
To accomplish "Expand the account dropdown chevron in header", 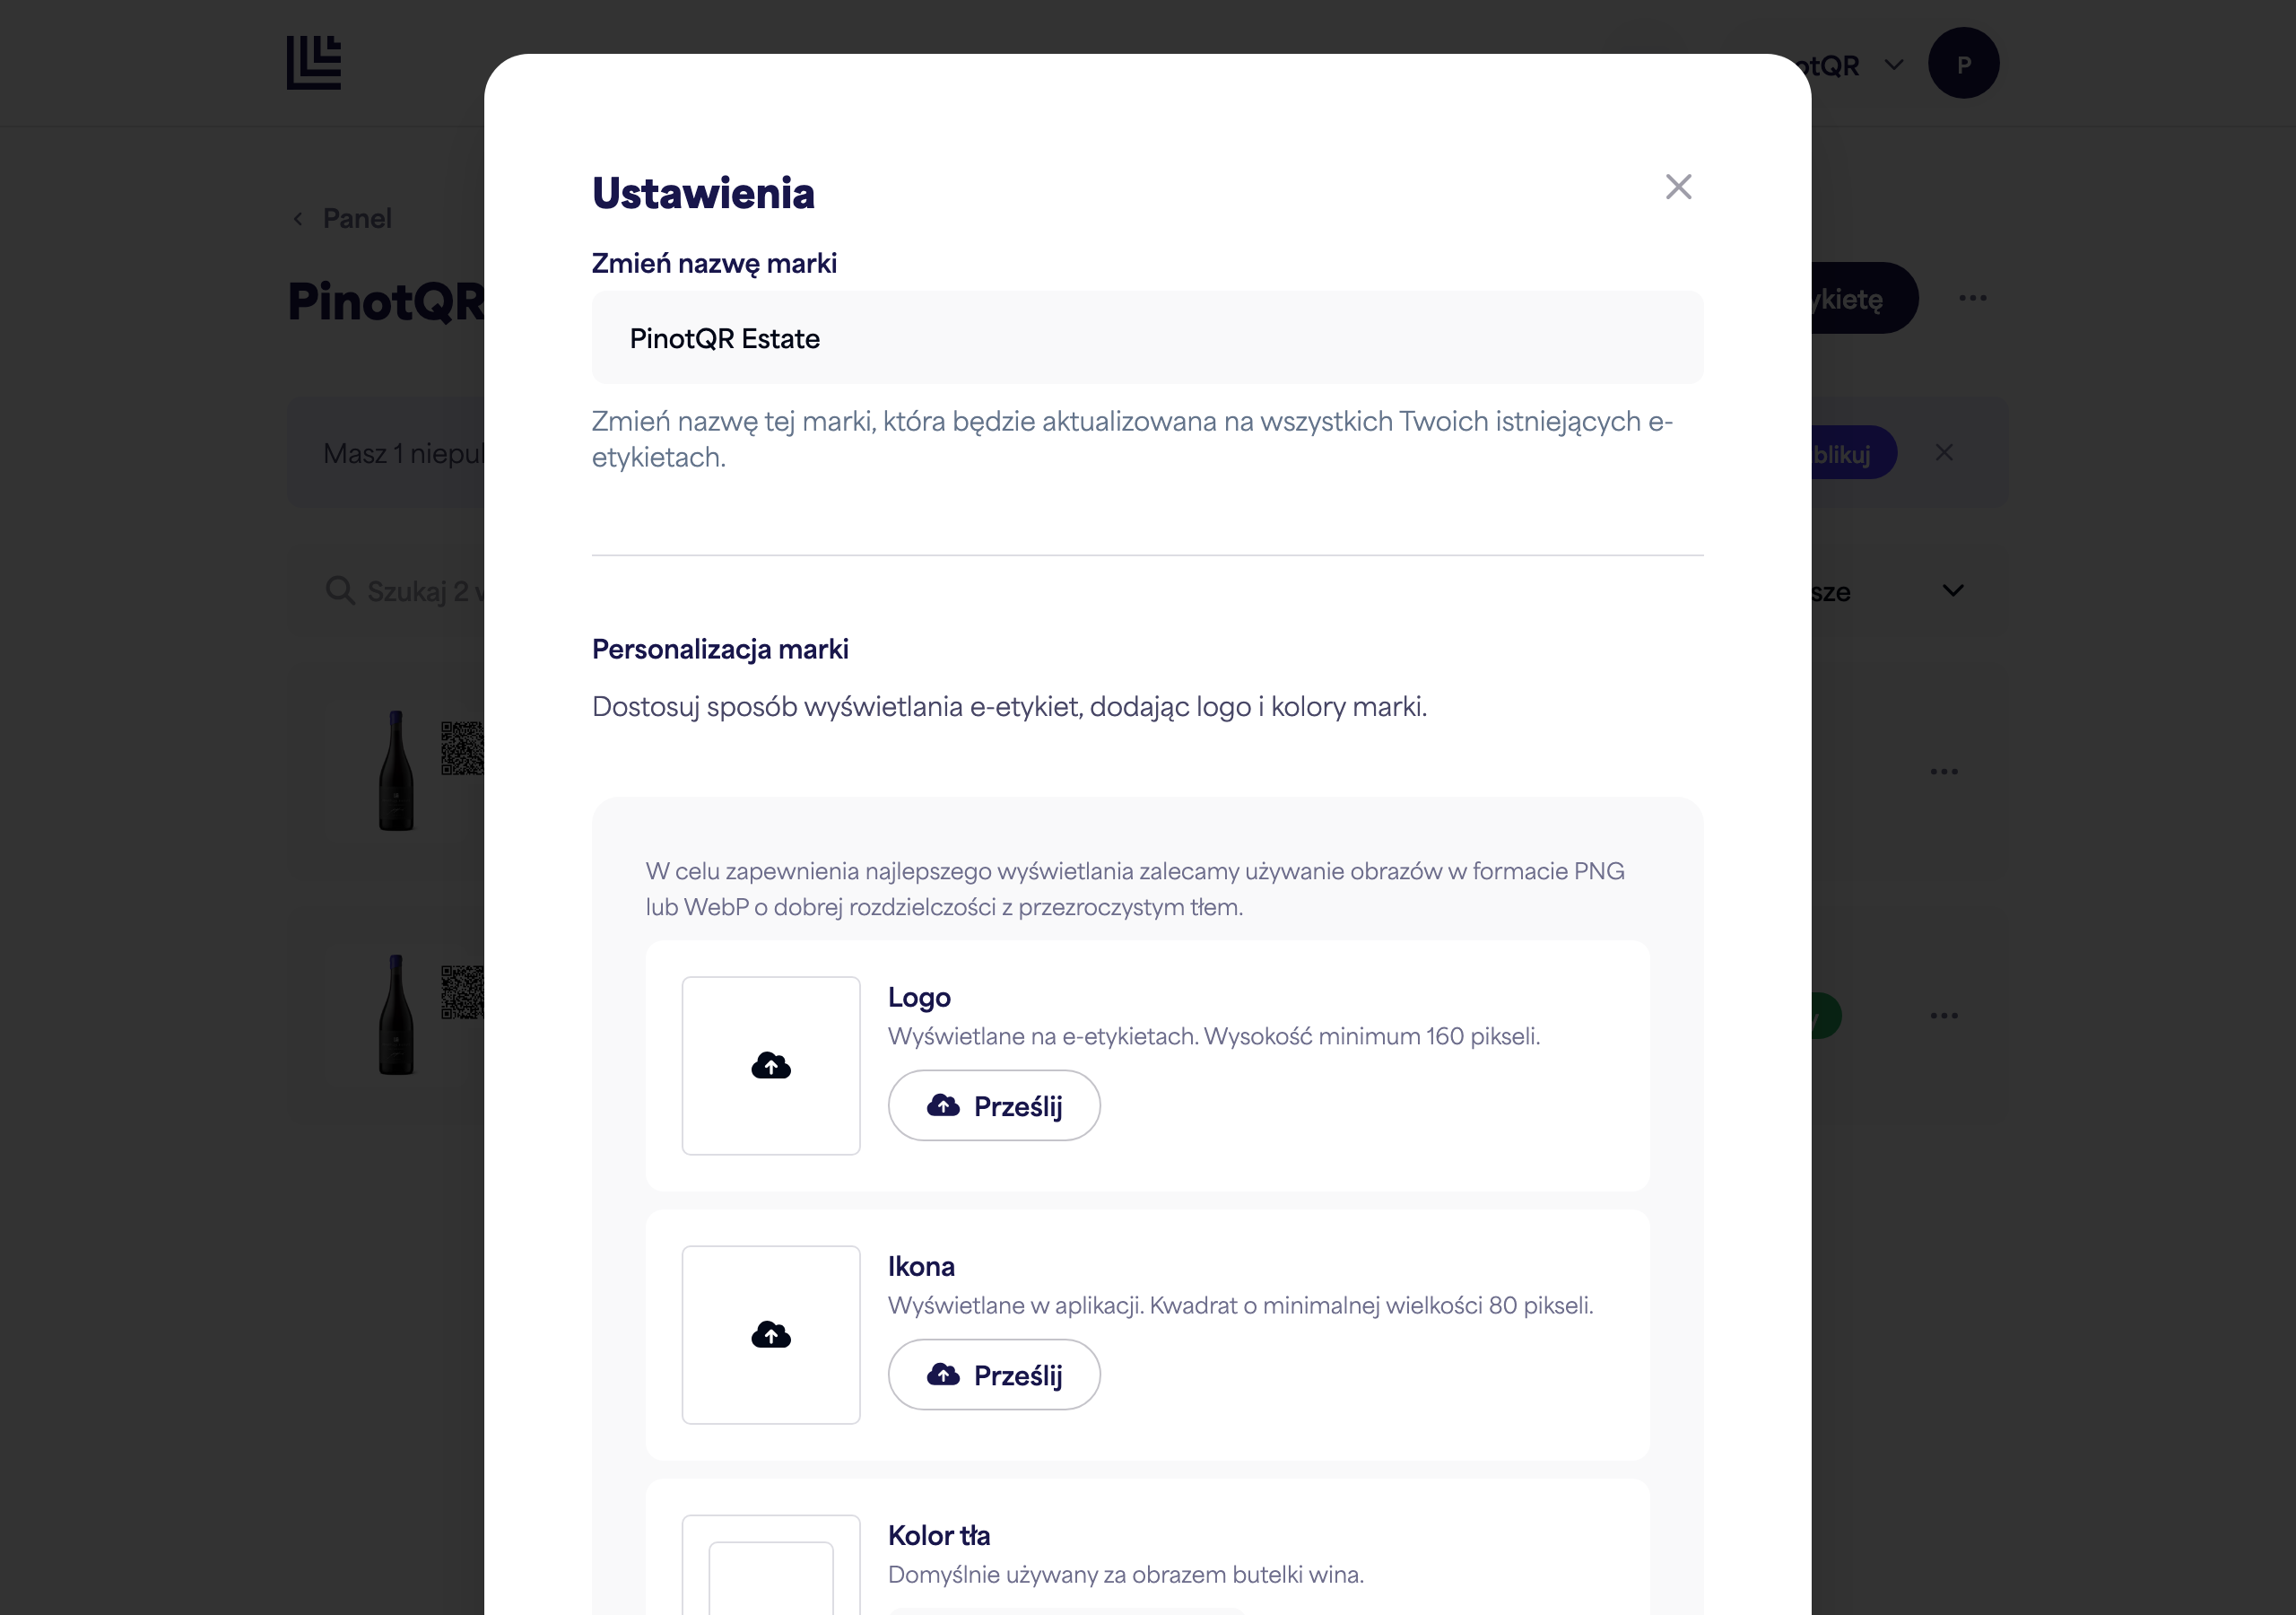I will point(1894,65).
